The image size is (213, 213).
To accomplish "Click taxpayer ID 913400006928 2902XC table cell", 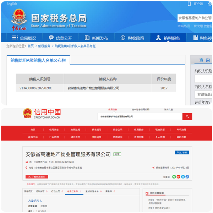I will click(40, 88).
